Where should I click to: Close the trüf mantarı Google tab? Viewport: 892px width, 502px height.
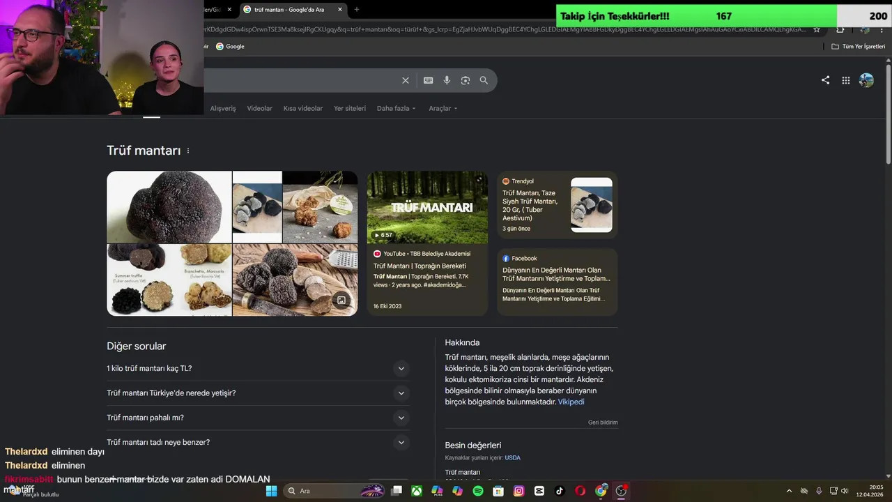340,9
